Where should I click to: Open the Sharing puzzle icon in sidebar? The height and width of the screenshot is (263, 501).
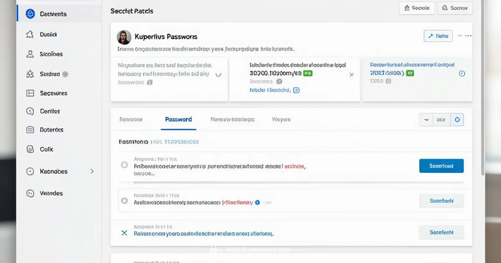pos(30,74)
